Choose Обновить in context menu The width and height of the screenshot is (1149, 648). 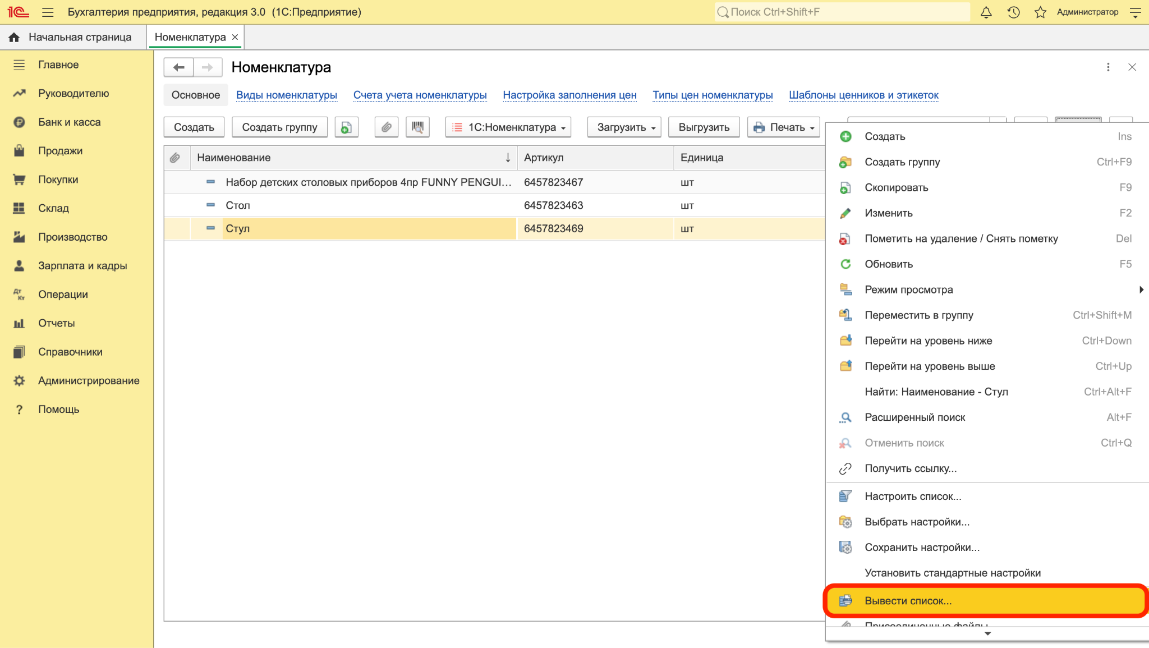(x=987, y=264)
